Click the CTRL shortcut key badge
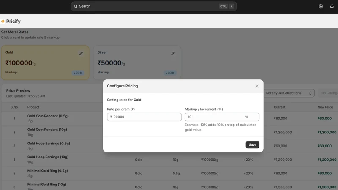 (x=224, y=6)
